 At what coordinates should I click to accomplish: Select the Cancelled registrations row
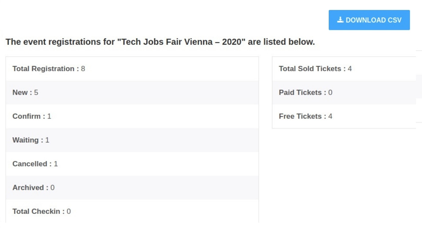coord(132,164)
